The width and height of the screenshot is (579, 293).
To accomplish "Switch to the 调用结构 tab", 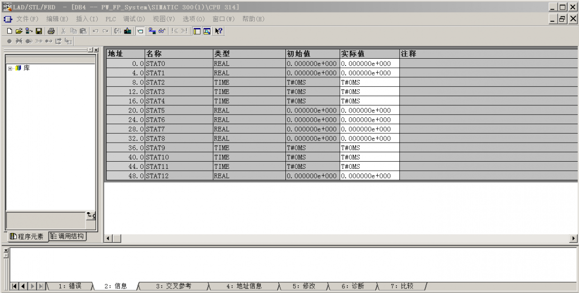I will (x=67, y=236).
